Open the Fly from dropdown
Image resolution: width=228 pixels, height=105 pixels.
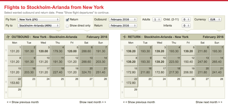coord(39,19)
